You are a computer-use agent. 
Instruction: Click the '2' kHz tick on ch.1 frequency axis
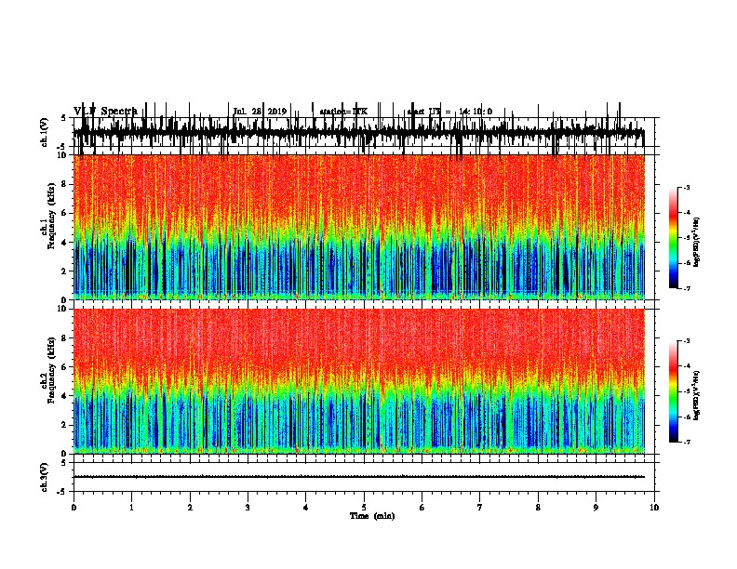coord(64,271)
